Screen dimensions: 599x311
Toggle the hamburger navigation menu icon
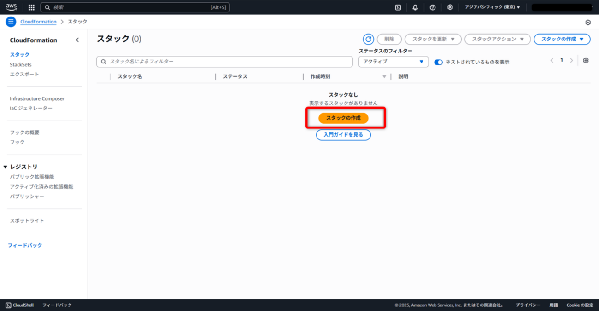tap(11, 22)
